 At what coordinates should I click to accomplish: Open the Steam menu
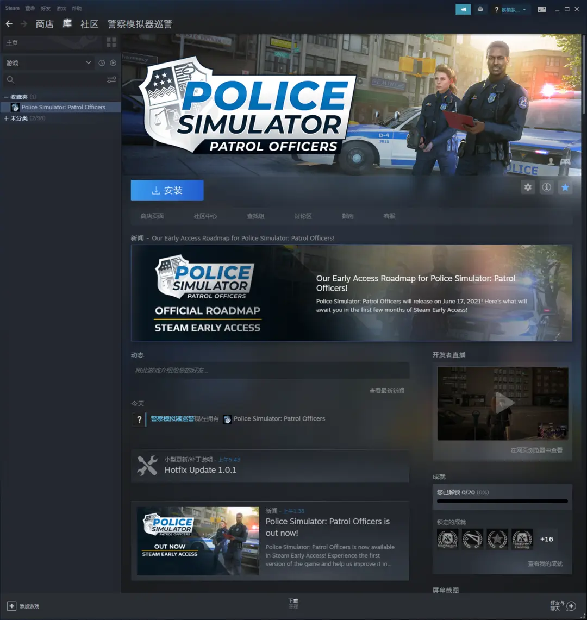tap(13, 8)
